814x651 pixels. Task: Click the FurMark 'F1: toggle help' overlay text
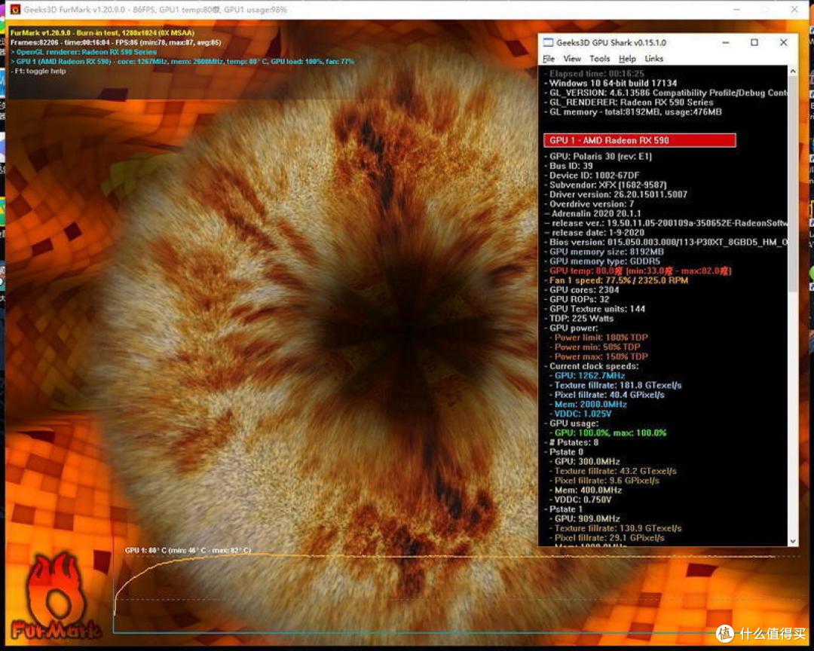pos(40,71)
